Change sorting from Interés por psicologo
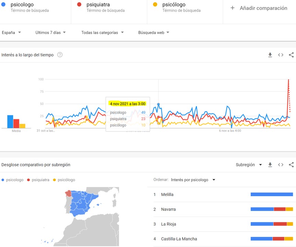 (x=193, y=180)
